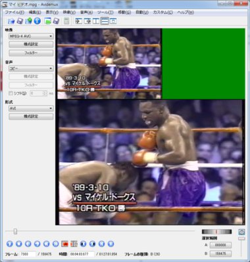Jump to the last frame
Screen dimensions: 250x262
[x=111, y=244]
